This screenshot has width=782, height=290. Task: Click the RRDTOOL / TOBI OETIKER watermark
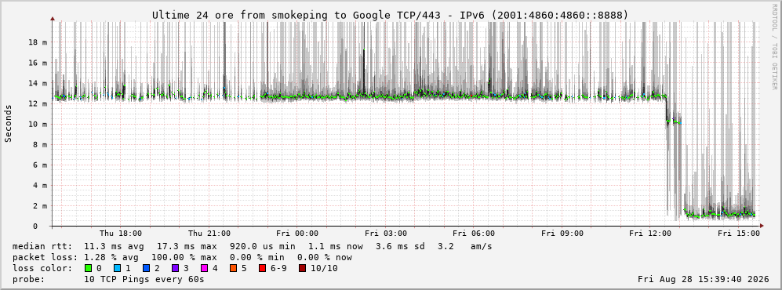pos(774,48)
